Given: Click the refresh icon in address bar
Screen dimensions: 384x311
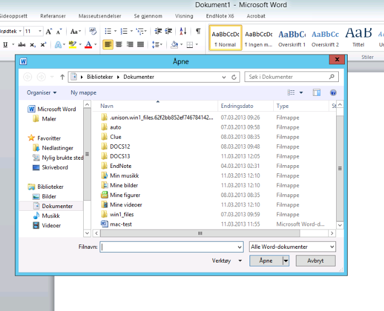Looking at the screenshot, I should pos(234,77).
